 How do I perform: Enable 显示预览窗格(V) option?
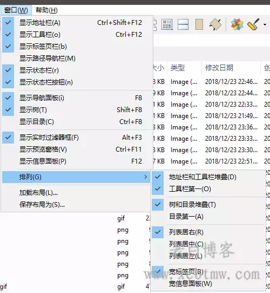[76, 149]
